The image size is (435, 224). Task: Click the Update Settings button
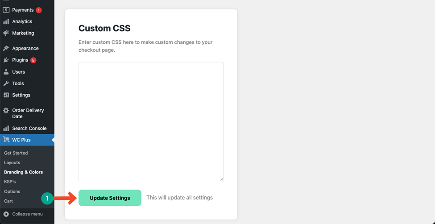[110, 198]
